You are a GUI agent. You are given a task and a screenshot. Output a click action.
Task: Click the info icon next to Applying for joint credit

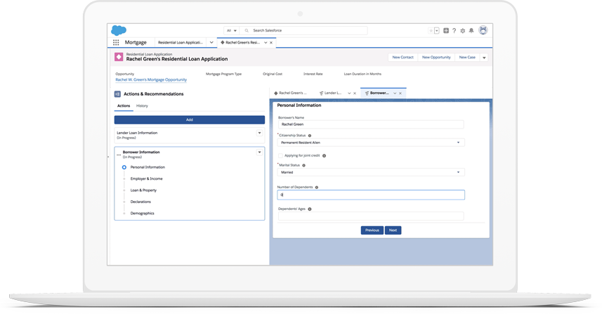324,156
